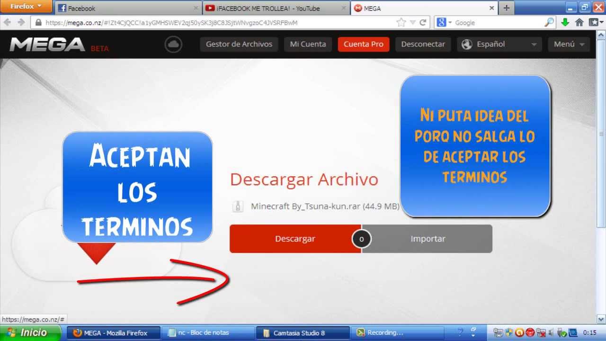Screen dimensions: 606x341
Task: Click the cloud icon in MEGA header
Action: 173,45
